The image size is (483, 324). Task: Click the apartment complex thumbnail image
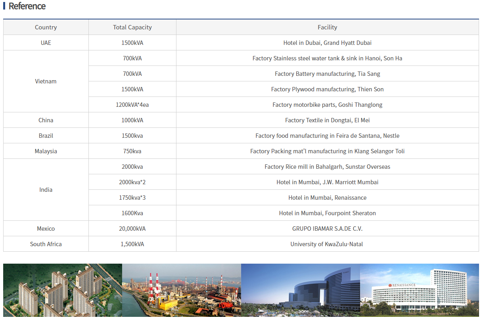point(63,290)
